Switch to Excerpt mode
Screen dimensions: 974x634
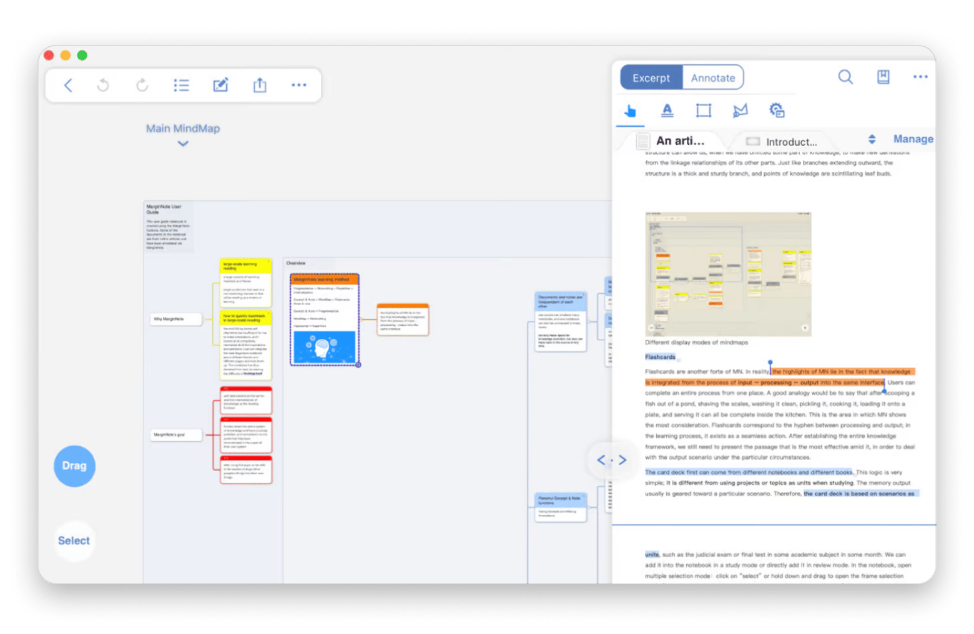pyautogui.click(x=651, y=78)
